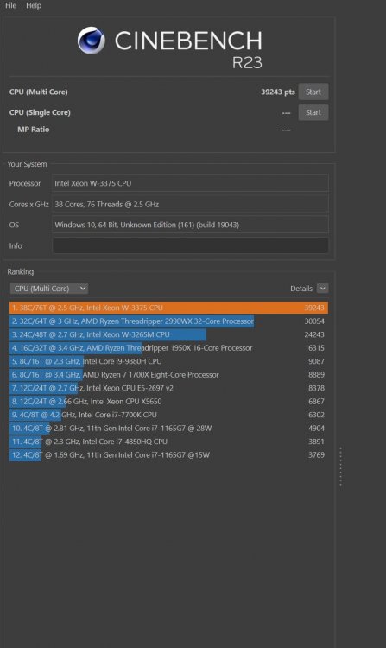Click the CPU (Multi Core) label
Viewport: 386px width, 648px height.
click(38, 92)
